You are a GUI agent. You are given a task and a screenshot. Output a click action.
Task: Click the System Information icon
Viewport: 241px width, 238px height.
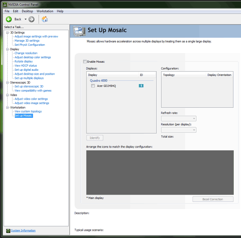[8, 231]
